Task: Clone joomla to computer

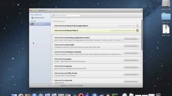Action: tap(131, 81)
